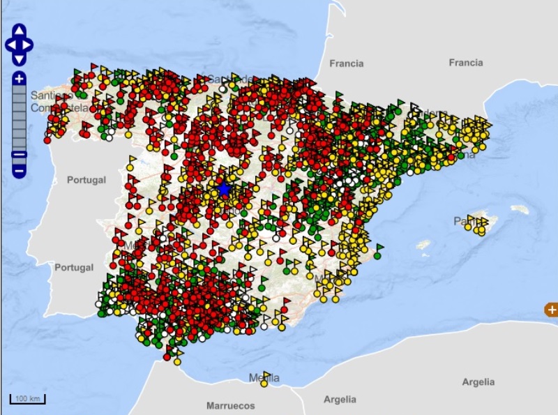This screenshot has height=415, width=558.
Task: Zoom out with the minus button
Action: [20, 171]
